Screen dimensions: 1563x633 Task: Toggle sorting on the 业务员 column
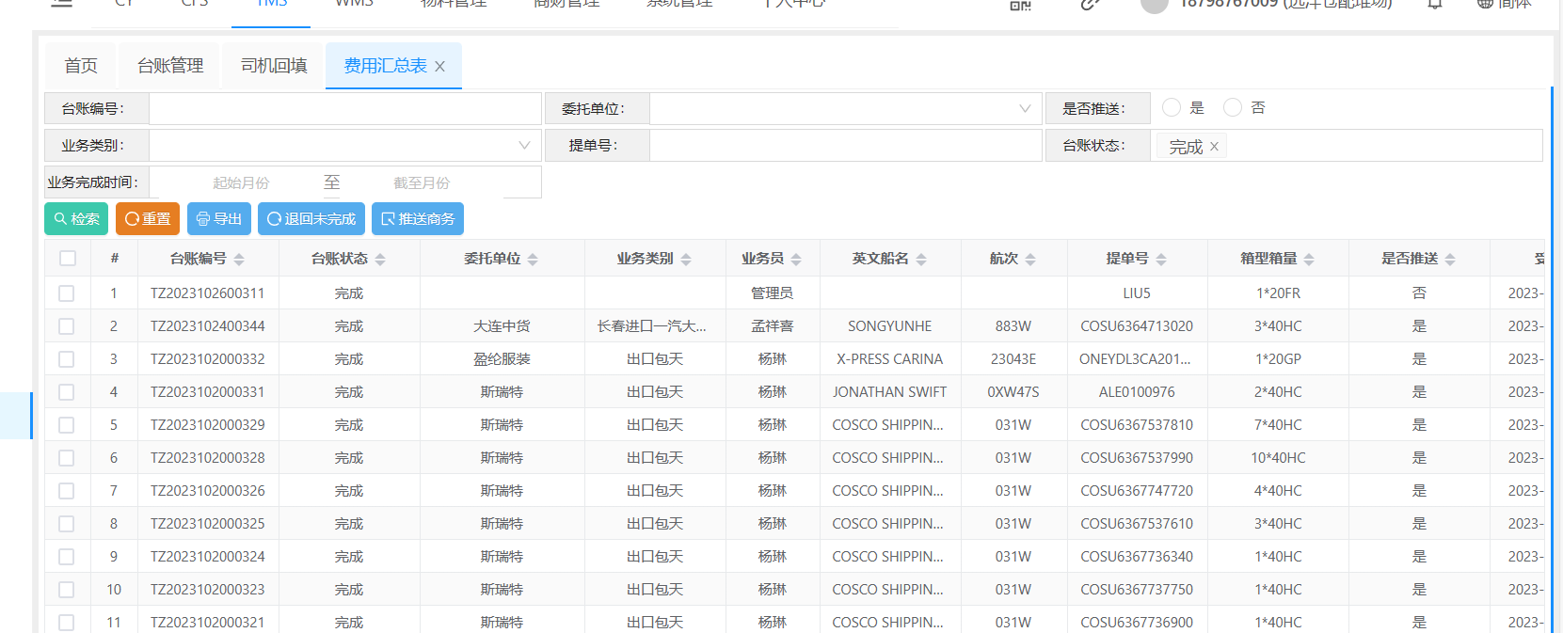(x=796, y=260)
